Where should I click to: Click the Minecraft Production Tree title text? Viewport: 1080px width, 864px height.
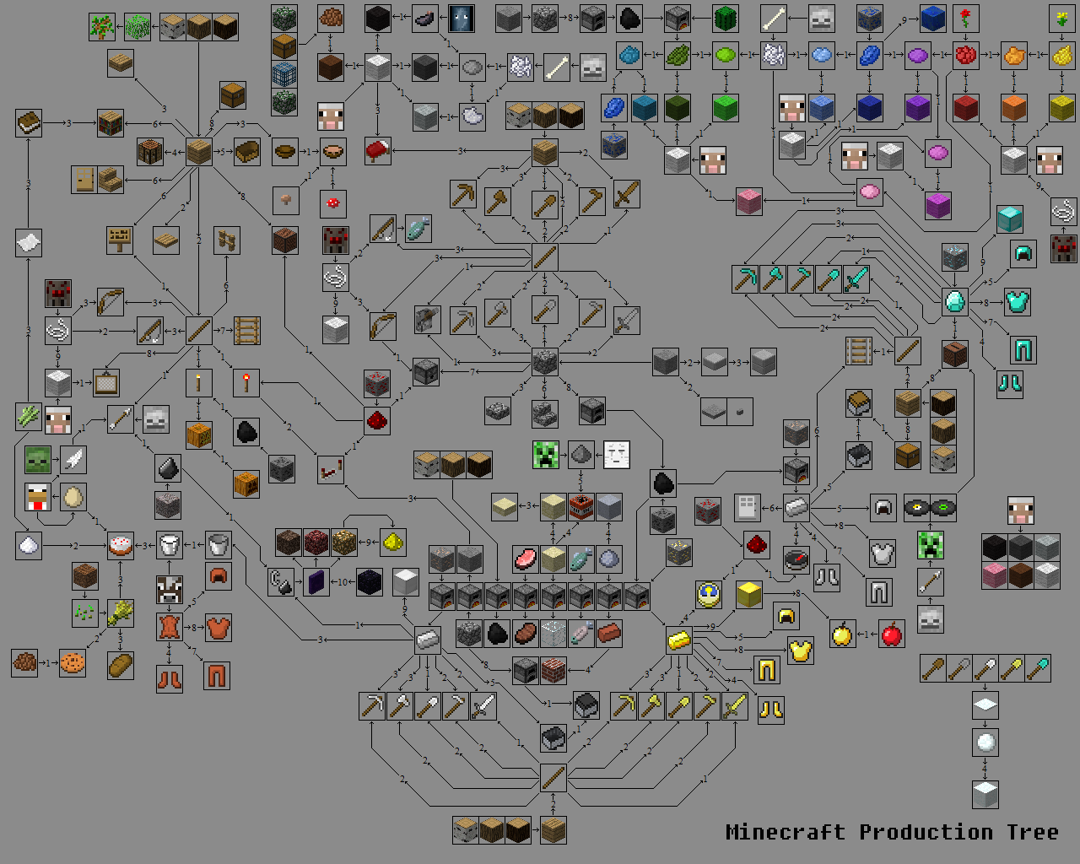click(x=893, y=832)
